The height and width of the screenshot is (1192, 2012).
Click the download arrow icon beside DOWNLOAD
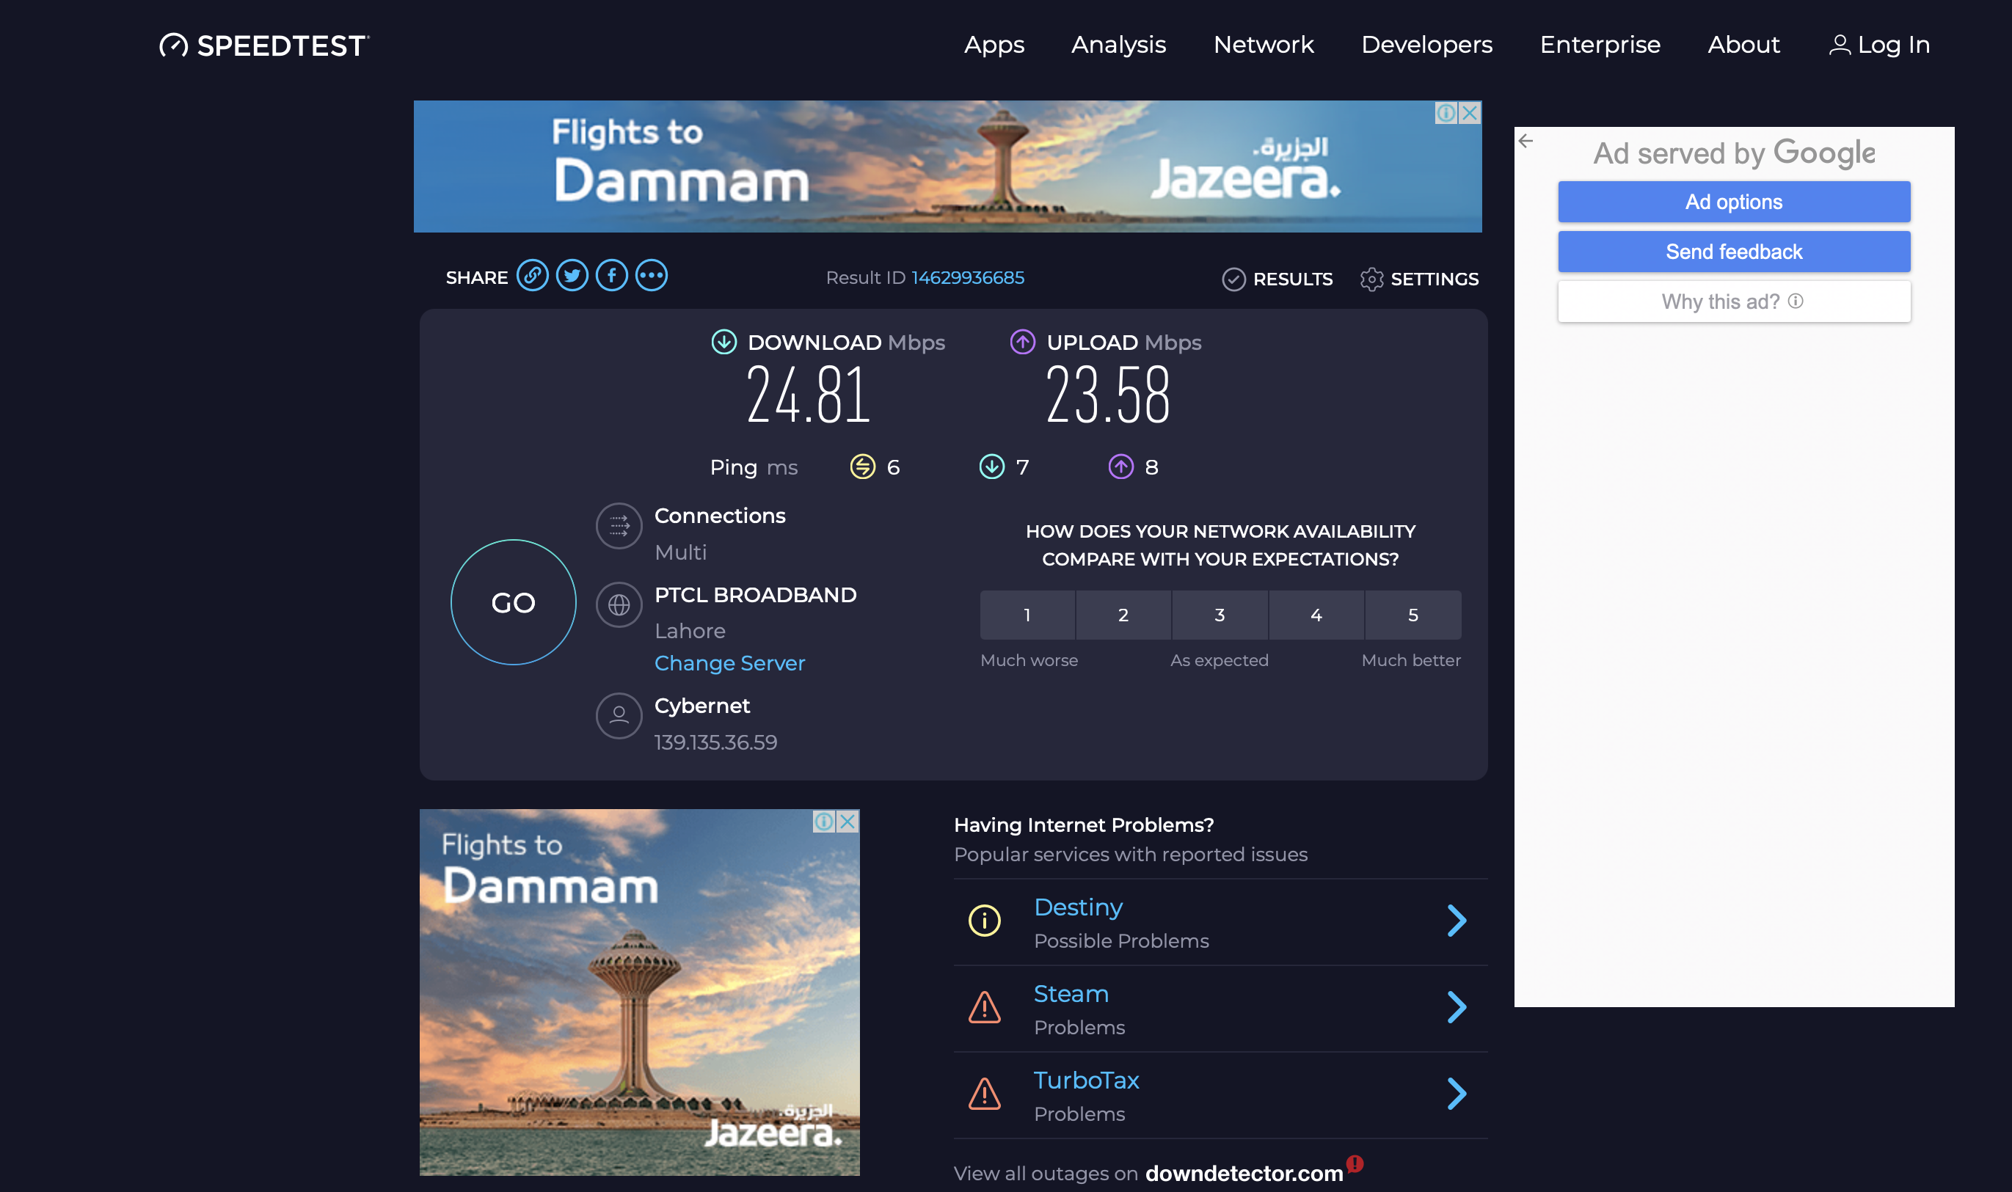point(724,342)
